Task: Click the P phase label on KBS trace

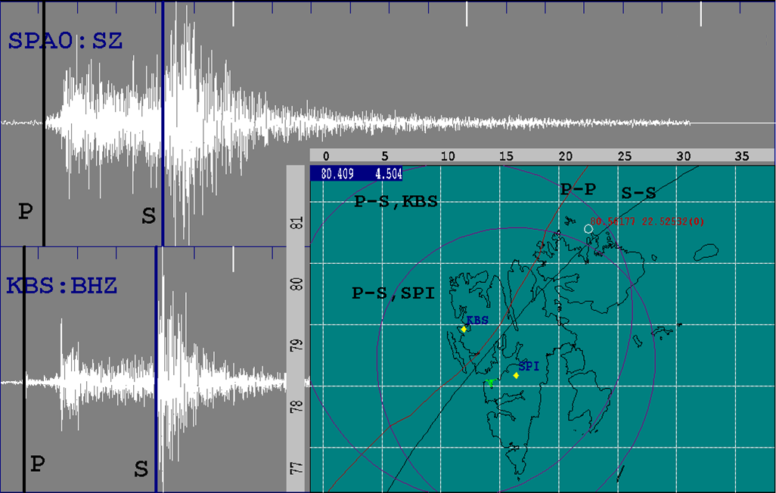Action: tap(38, 464)
